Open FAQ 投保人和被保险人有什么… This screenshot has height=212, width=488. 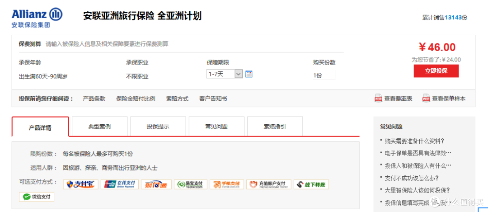coord(418,165)
